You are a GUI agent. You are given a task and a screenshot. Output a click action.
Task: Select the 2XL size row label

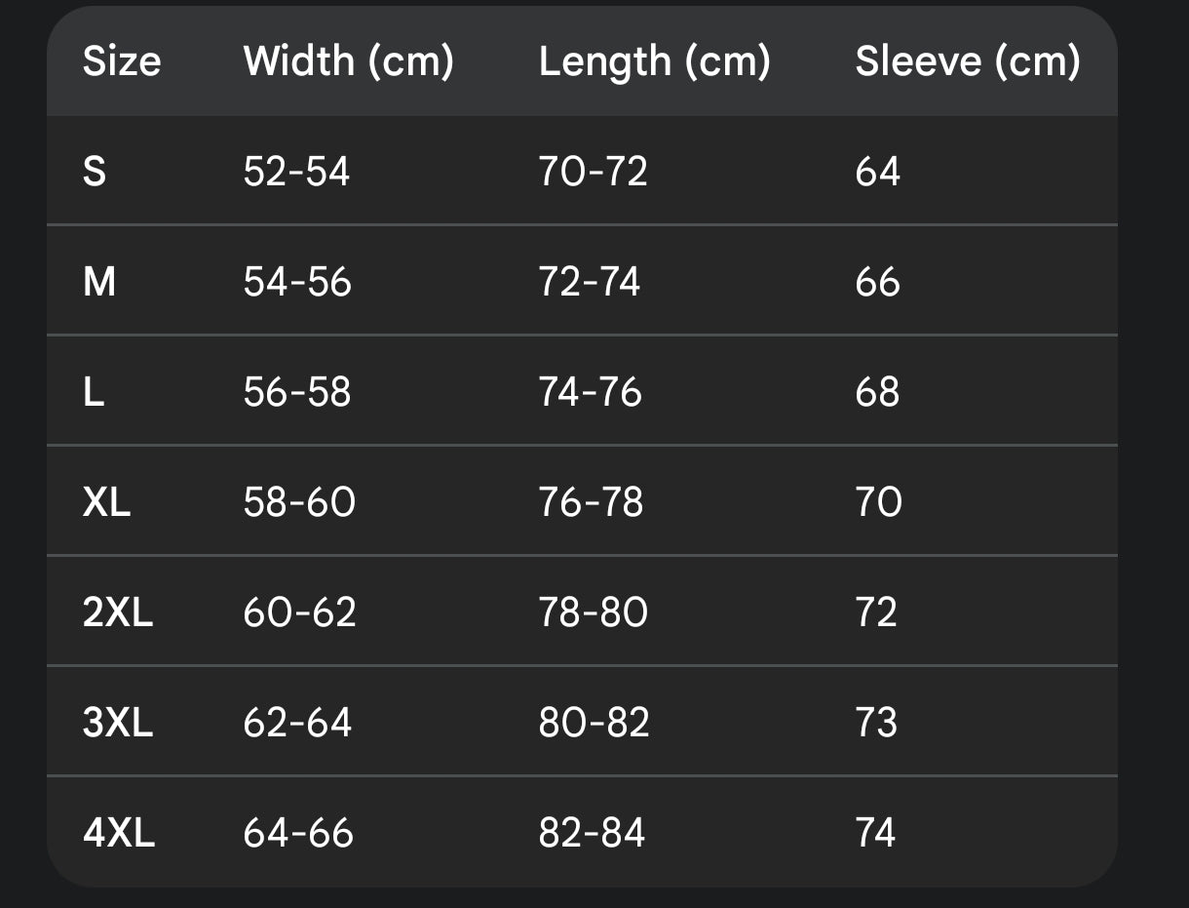tap(118, 612)
